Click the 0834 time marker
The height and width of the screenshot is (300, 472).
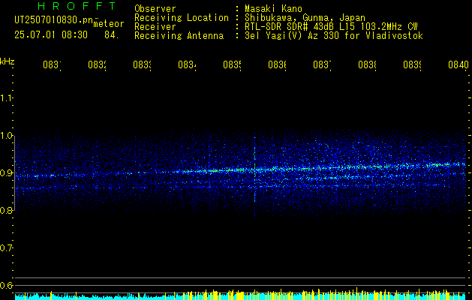click(x=187, y=65)
